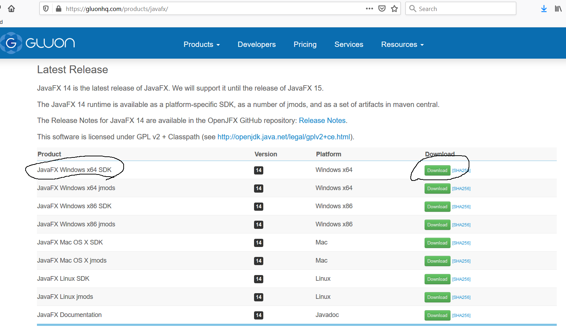Click version badge 14 for Windows x64 SDK

tap(259, 170)
